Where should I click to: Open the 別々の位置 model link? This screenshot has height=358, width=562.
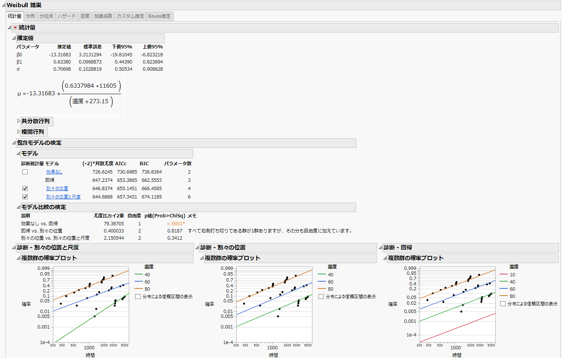pyautogui.click(x=57, y=189)
